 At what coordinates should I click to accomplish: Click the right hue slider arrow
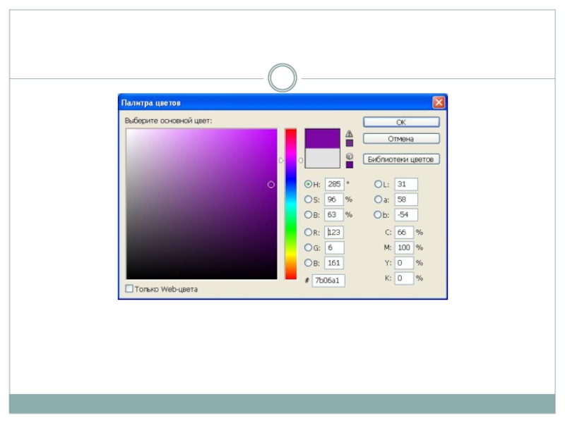(300, 161)
